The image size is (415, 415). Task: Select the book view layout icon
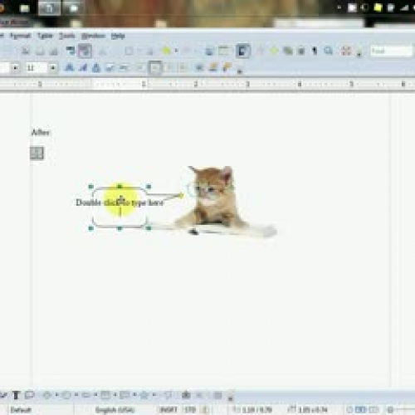373,409
